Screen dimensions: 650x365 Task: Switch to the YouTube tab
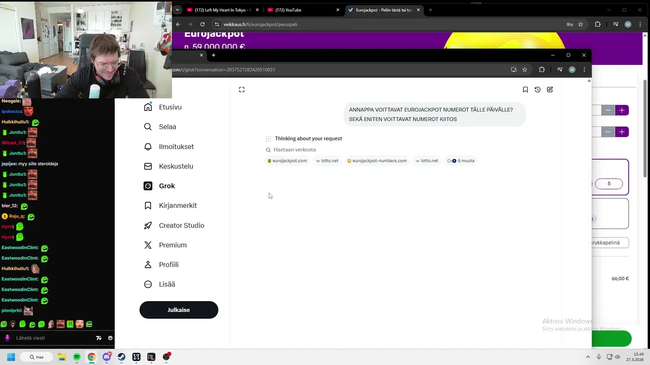[303, 10]
